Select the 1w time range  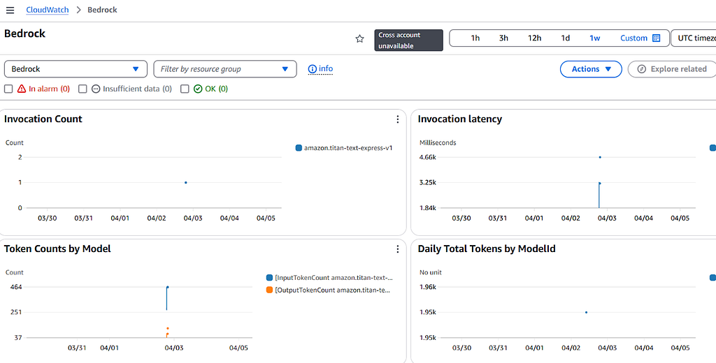[x=594, y=38]
